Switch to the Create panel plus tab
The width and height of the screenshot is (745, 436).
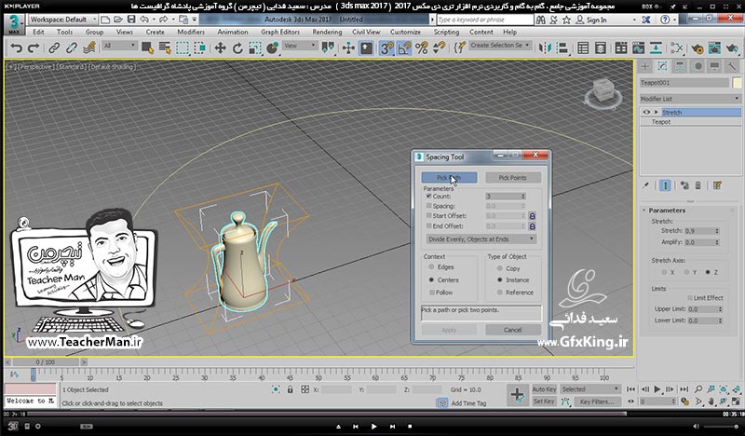[645, 66]
